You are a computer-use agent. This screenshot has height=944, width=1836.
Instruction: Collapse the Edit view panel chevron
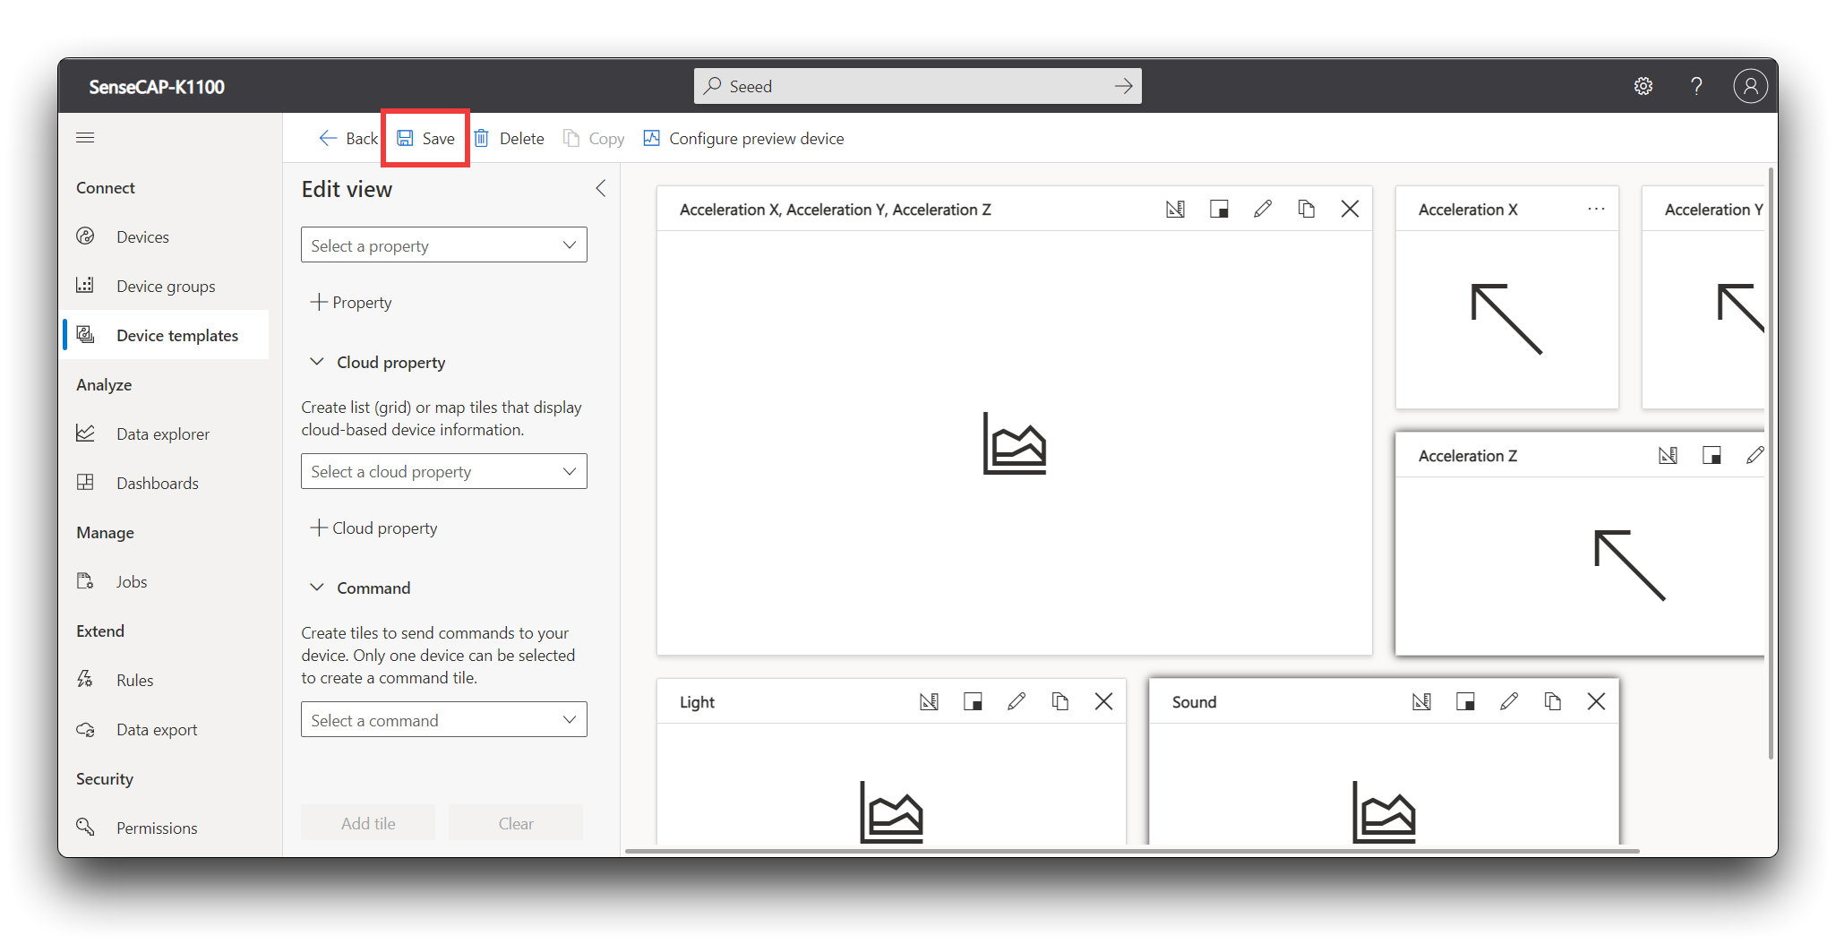(601, 188)
